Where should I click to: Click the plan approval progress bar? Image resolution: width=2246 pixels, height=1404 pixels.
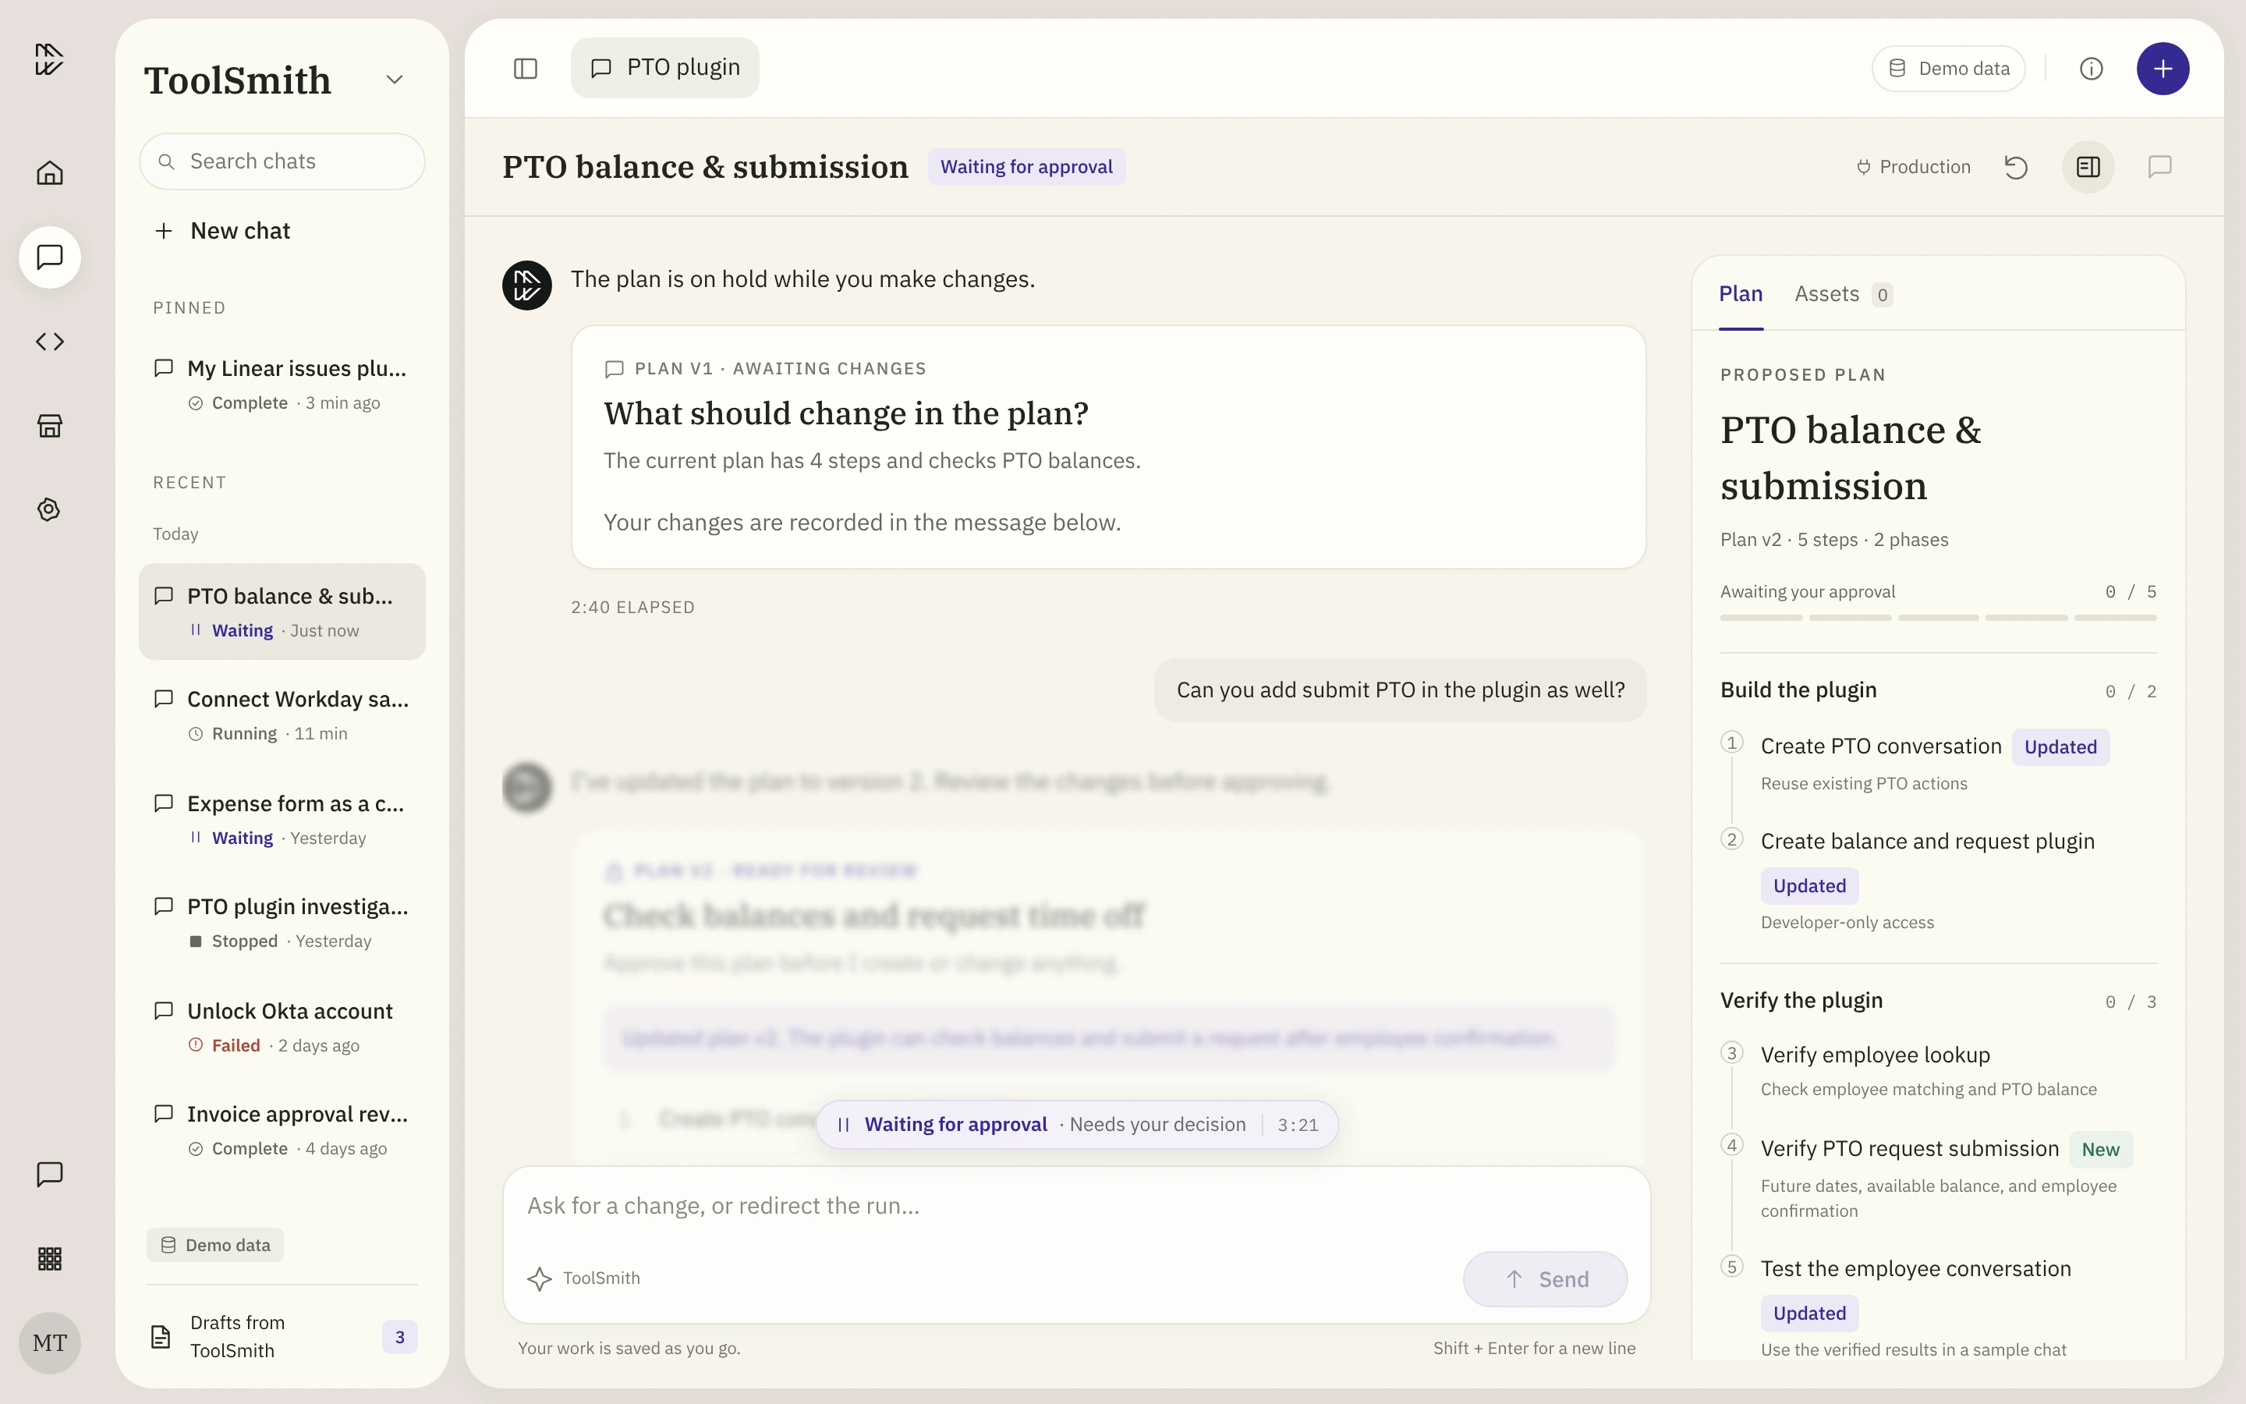[x=1938, y=618]
